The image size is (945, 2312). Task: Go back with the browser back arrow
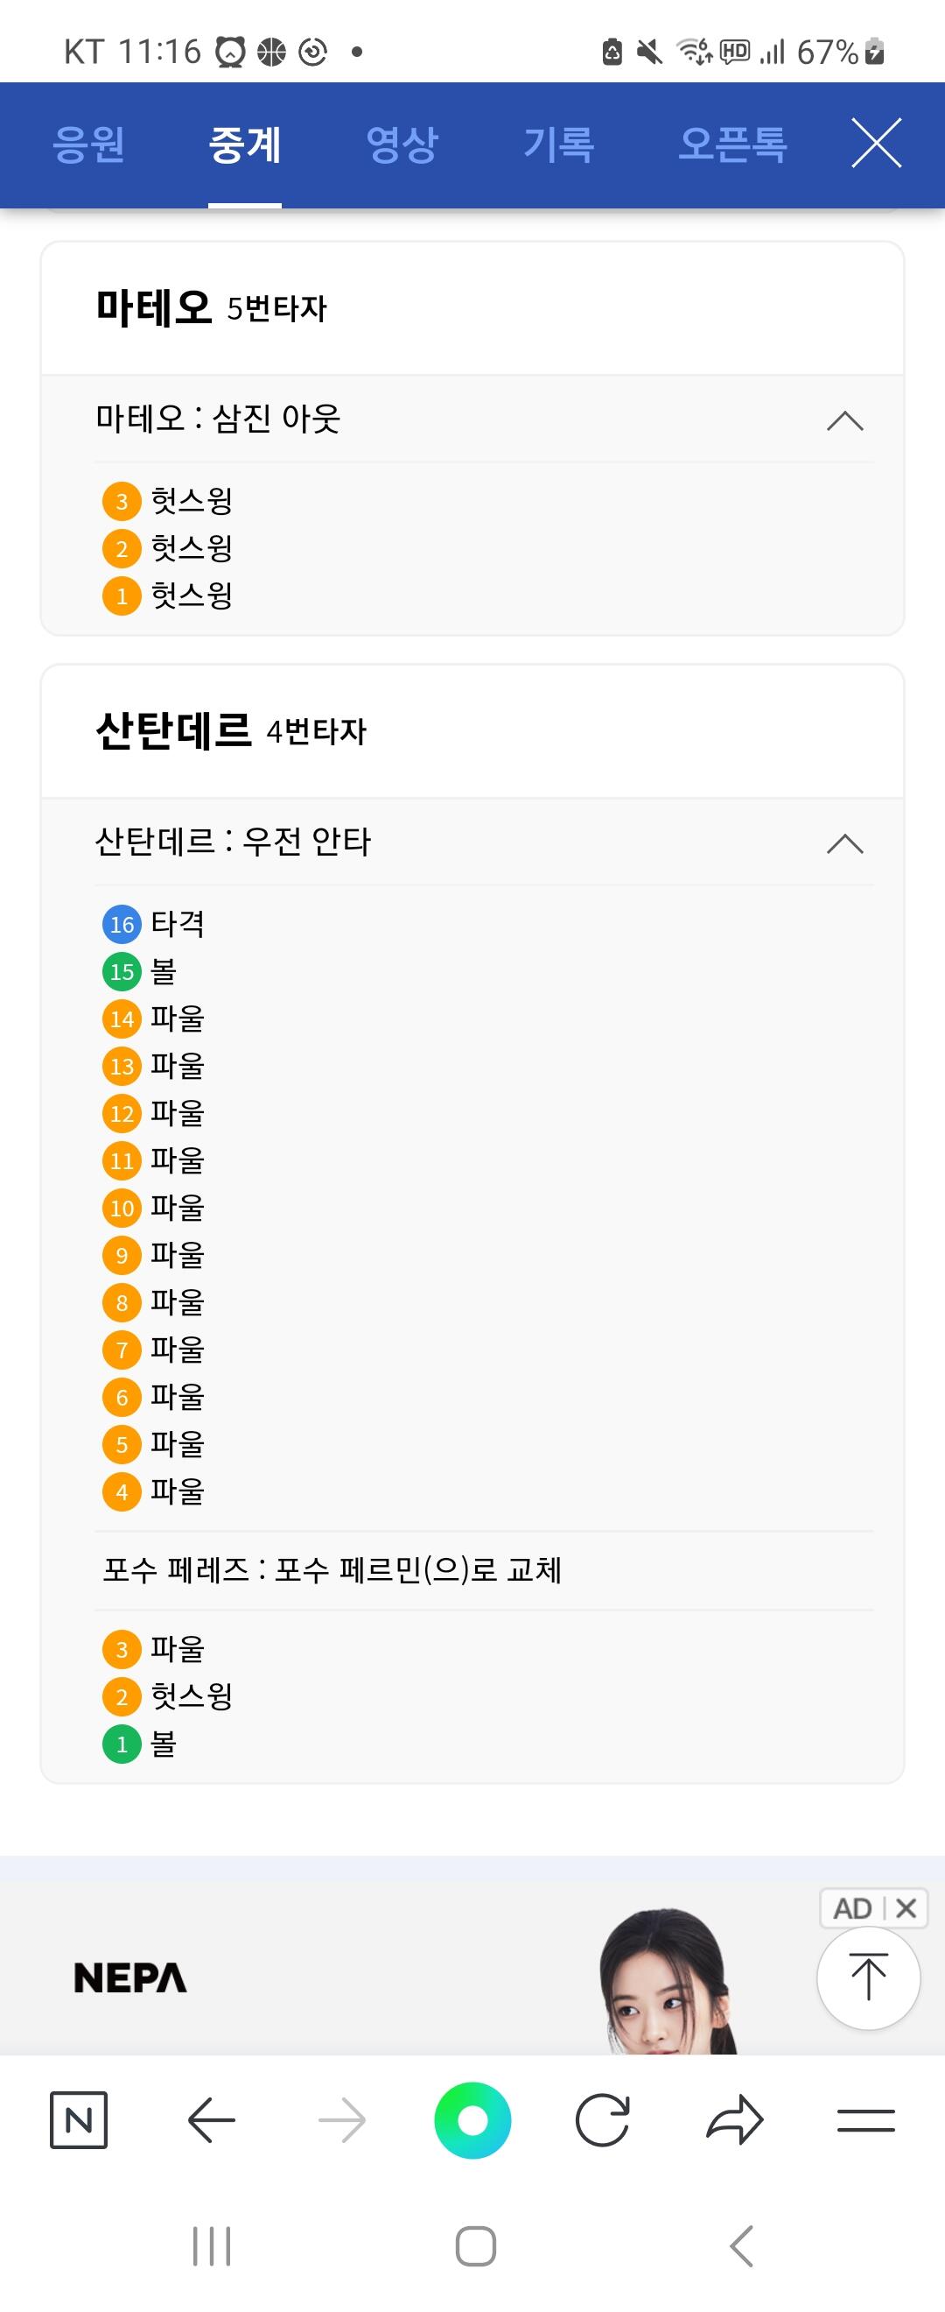(x=212, y=2120)
